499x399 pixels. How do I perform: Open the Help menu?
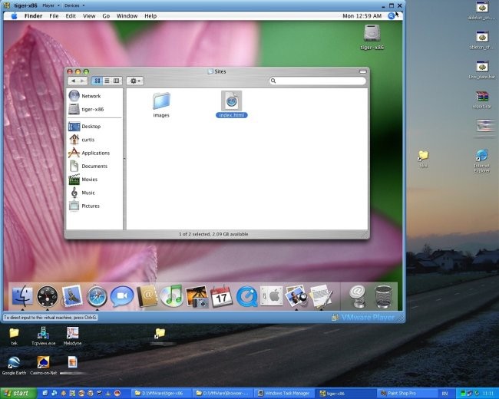(150, 16)
